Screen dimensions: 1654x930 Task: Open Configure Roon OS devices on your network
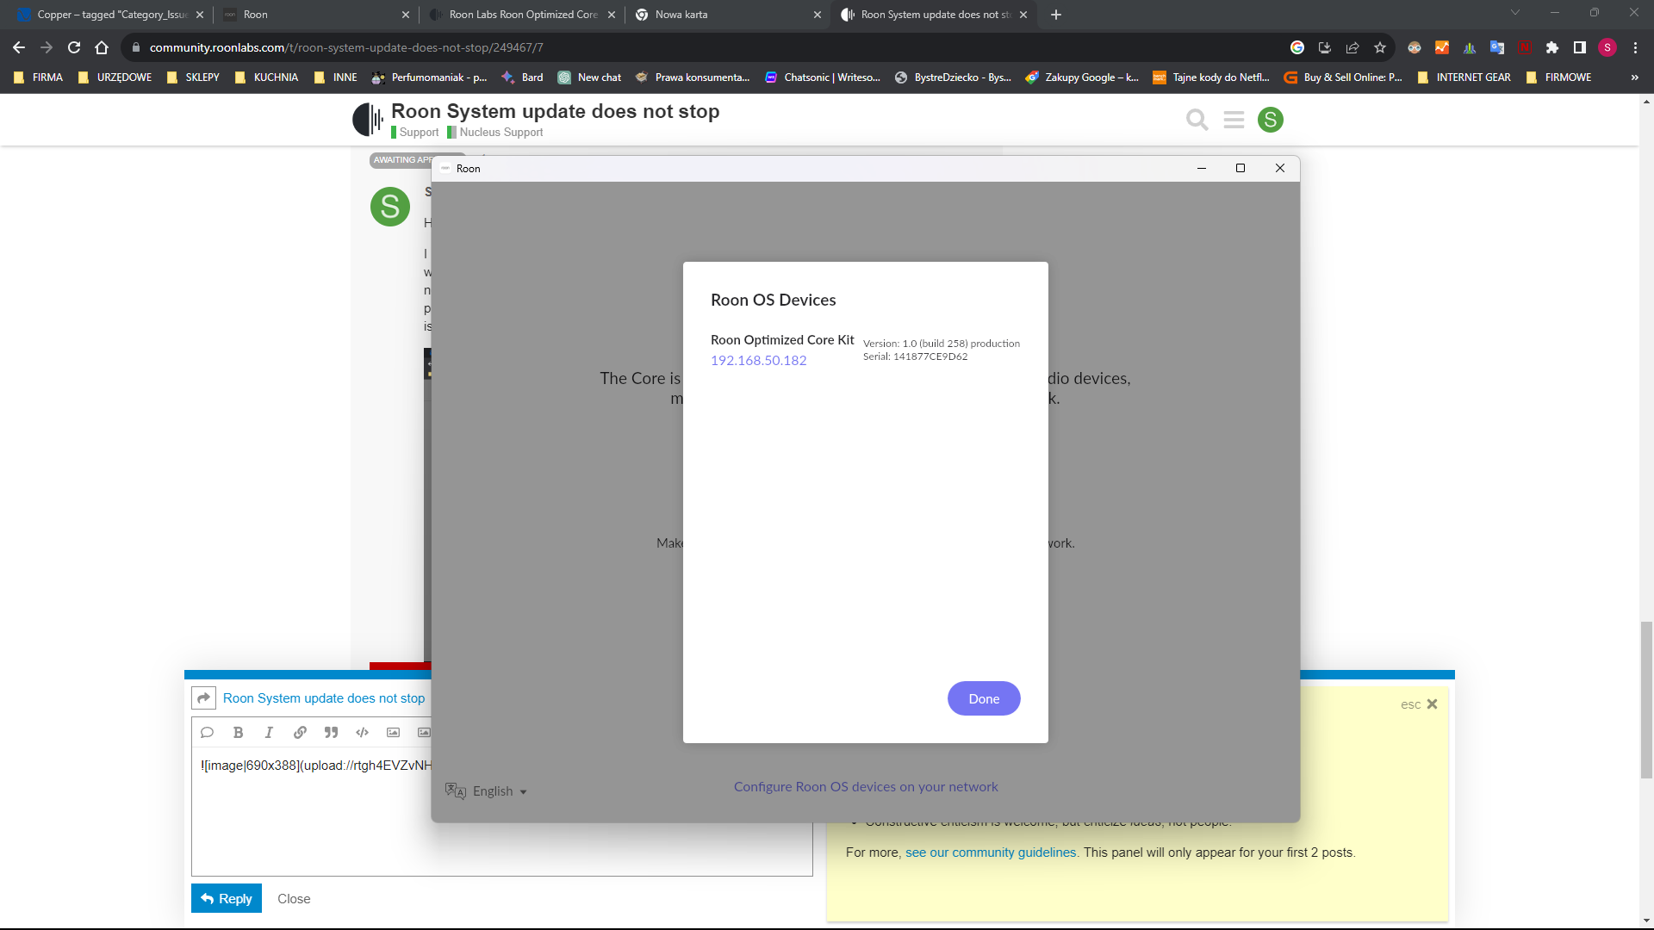tap(866, 786)
